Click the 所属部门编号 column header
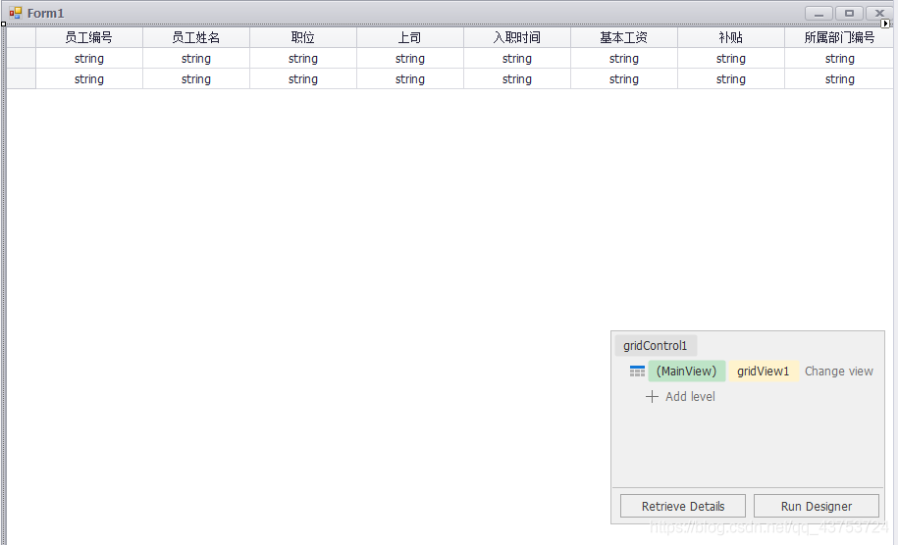898x545 pixels. click(839, 38)
